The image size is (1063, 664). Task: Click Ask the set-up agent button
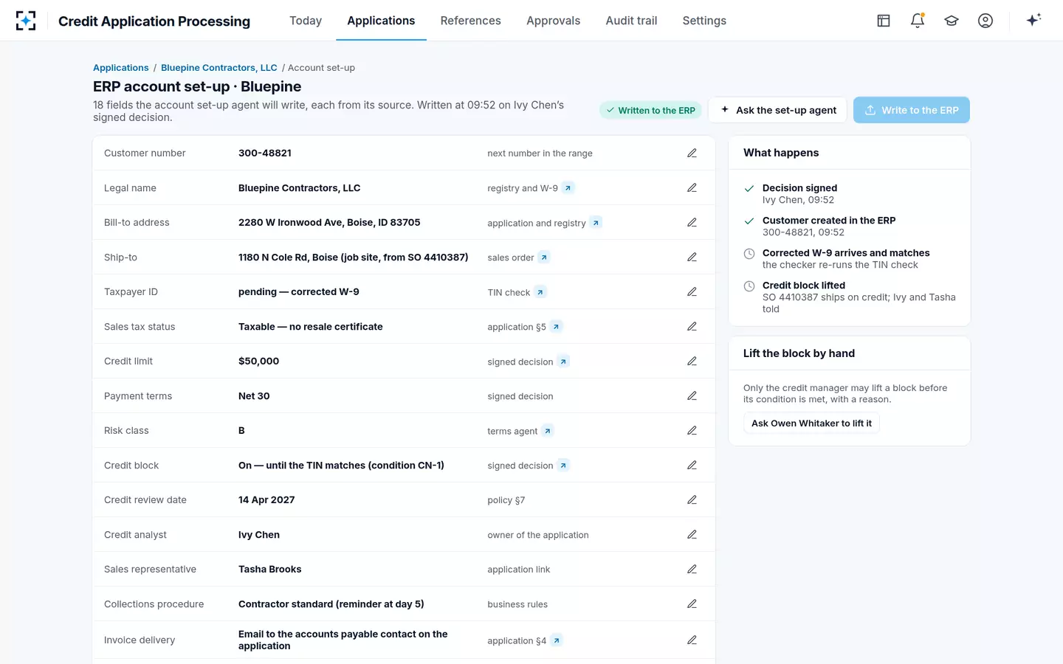[778, 110]
